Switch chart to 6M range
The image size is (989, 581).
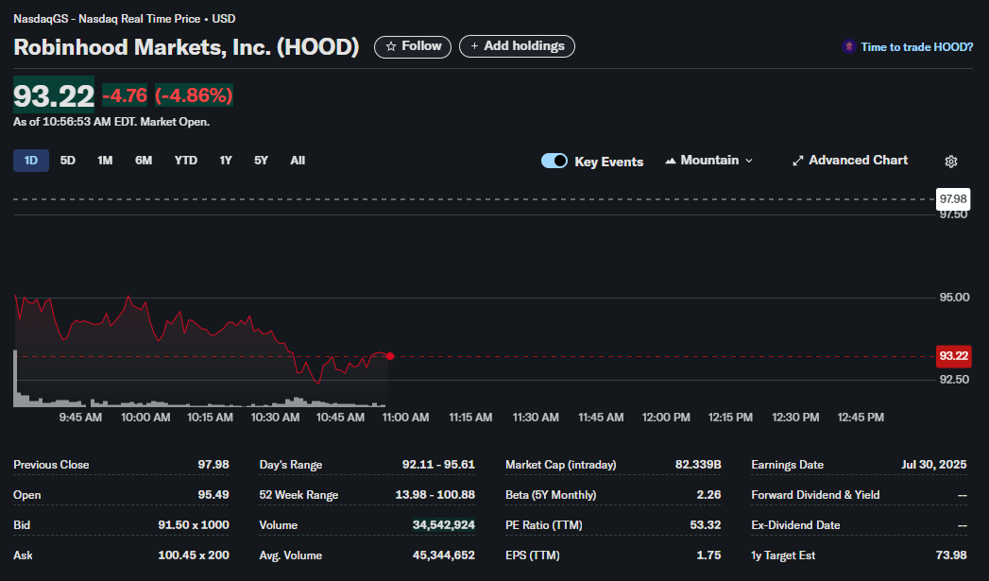[x=144, y=161]
